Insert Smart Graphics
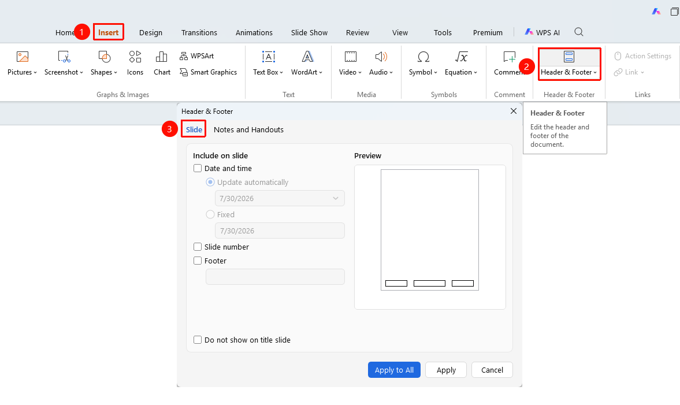This screenshot has height=405, width=680. click(208, 72)
